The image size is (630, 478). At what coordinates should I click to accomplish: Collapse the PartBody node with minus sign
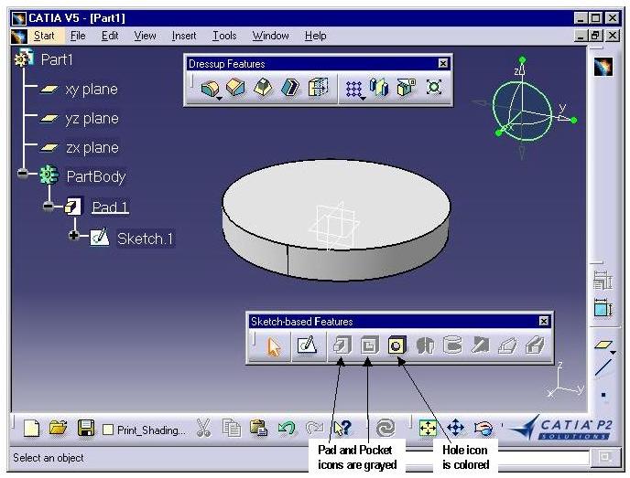(23, 174)
